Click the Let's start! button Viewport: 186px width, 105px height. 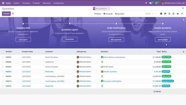[23, 40]
